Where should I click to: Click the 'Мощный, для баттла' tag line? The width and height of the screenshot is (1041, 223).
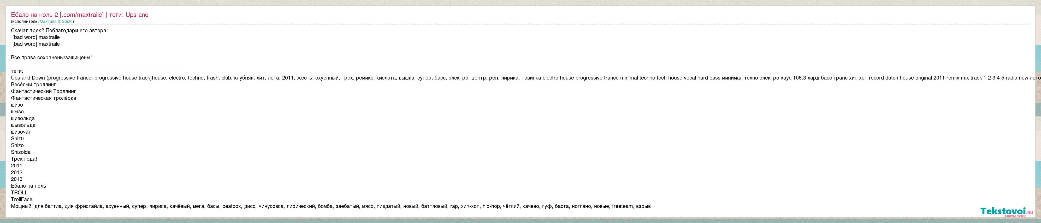330,207
